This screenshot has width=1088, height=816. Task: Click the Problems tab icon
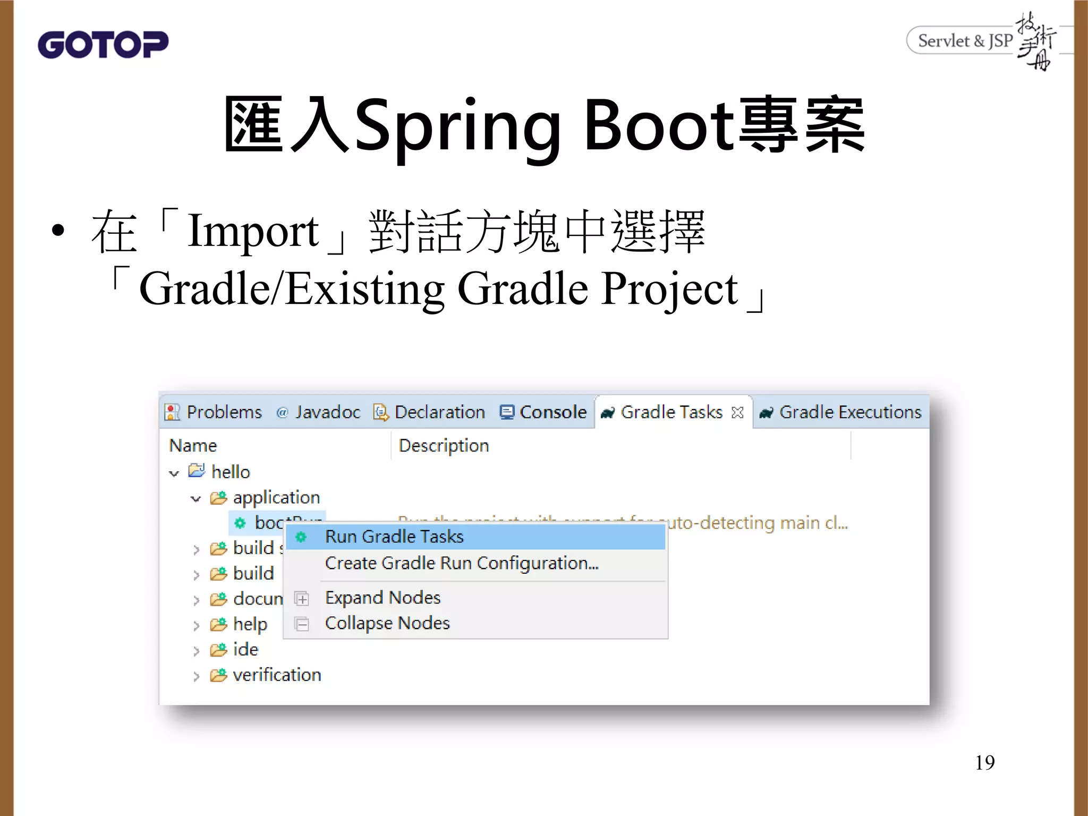pos(172,412)
